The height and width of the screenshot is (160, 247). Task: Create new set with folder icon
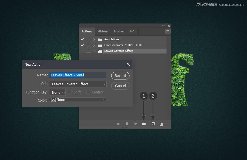[144, 124]
